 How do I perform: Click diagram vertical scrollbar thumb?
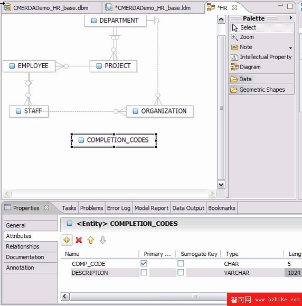coord(221,108)
